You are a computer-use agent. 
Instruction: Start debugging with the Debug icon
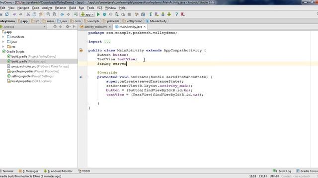(x=104, y=14)
